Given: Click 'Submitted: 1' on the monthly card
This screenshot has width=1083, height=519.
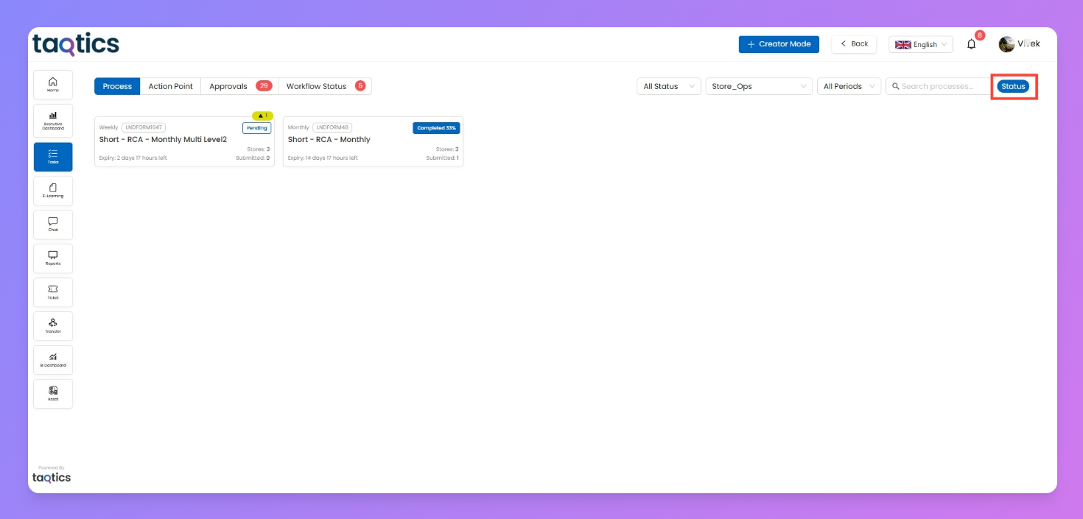Looking at the screenshot, I should pos(442,158).
